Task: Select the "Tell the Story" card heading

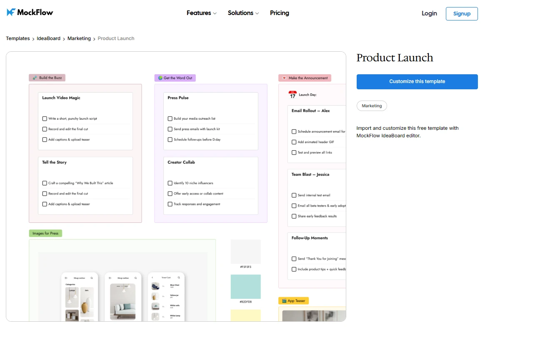Action: click(54, 162)
